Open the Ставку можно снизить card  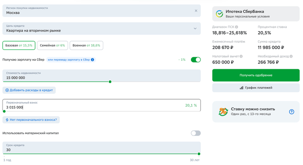(256, 112)
